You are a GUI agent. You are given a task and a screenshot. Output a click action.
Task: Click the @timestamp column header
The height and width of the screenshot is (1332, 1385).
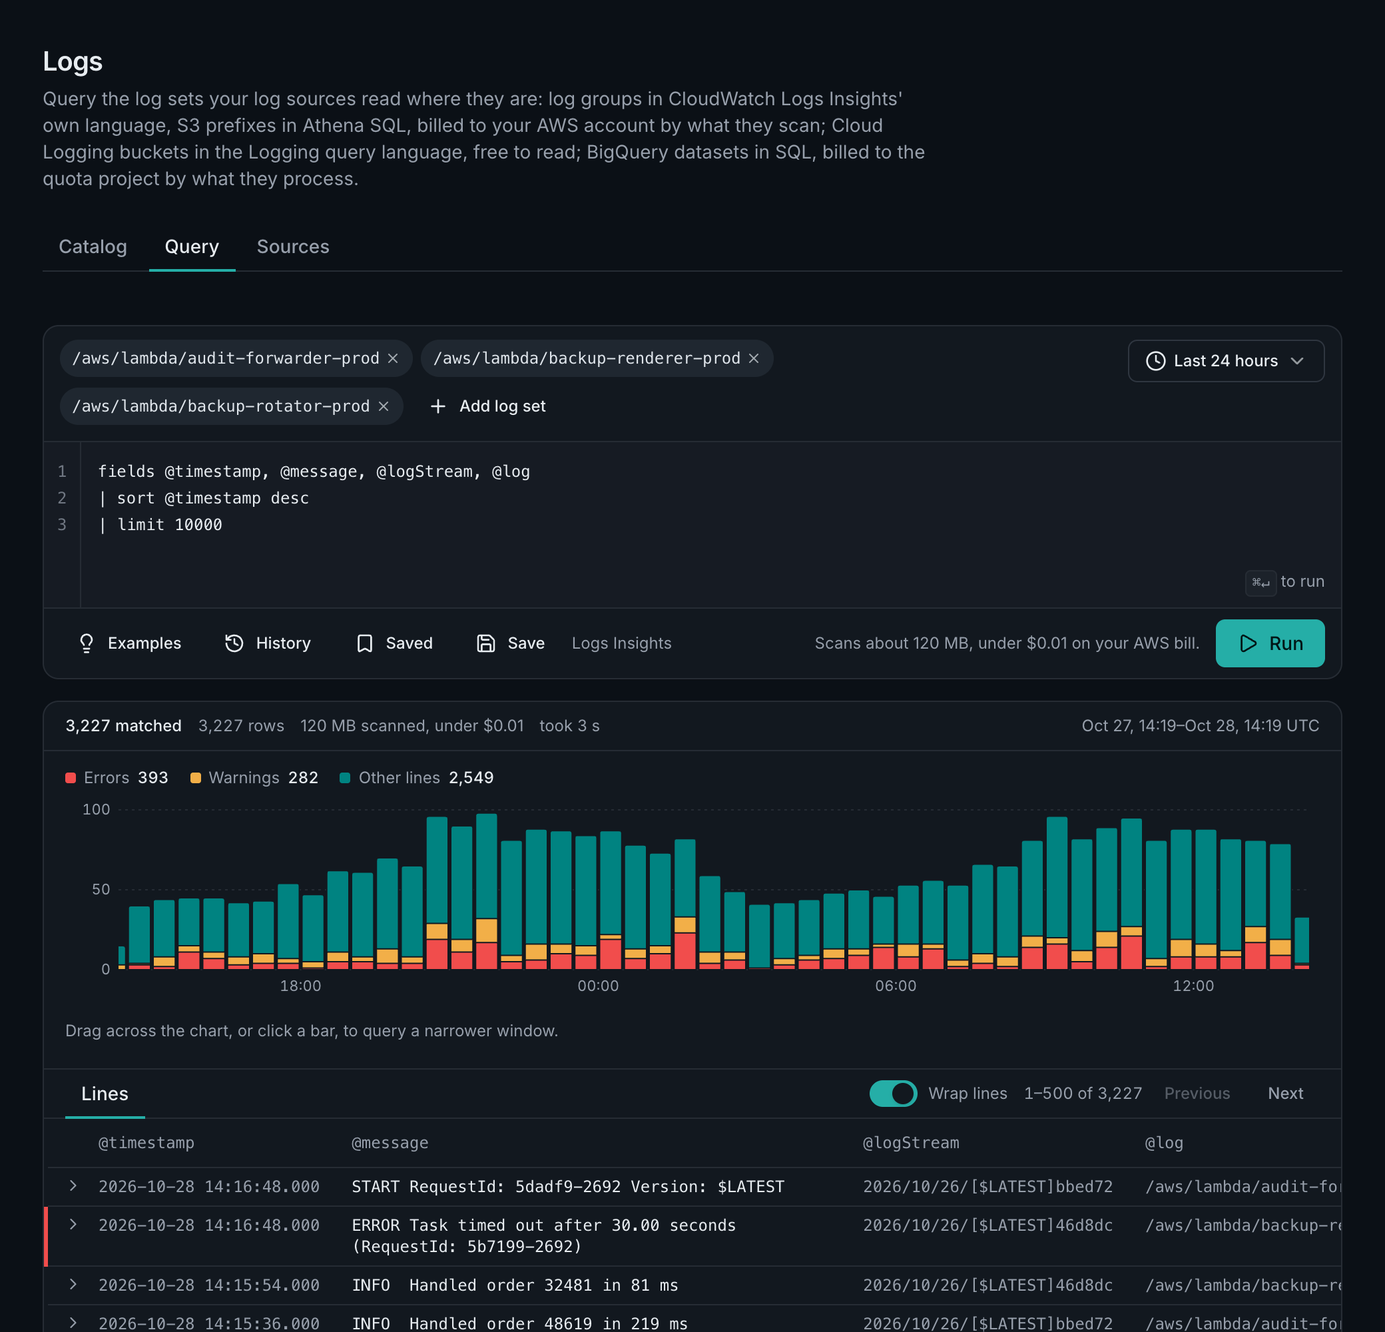146,1143
